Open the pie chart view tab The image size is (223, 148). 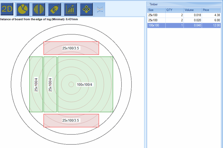[x=23, y=9]
